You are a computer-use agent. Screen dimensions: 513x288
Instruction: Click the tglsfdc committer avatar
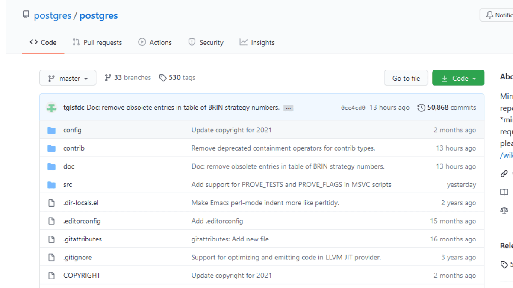[52, 108]
